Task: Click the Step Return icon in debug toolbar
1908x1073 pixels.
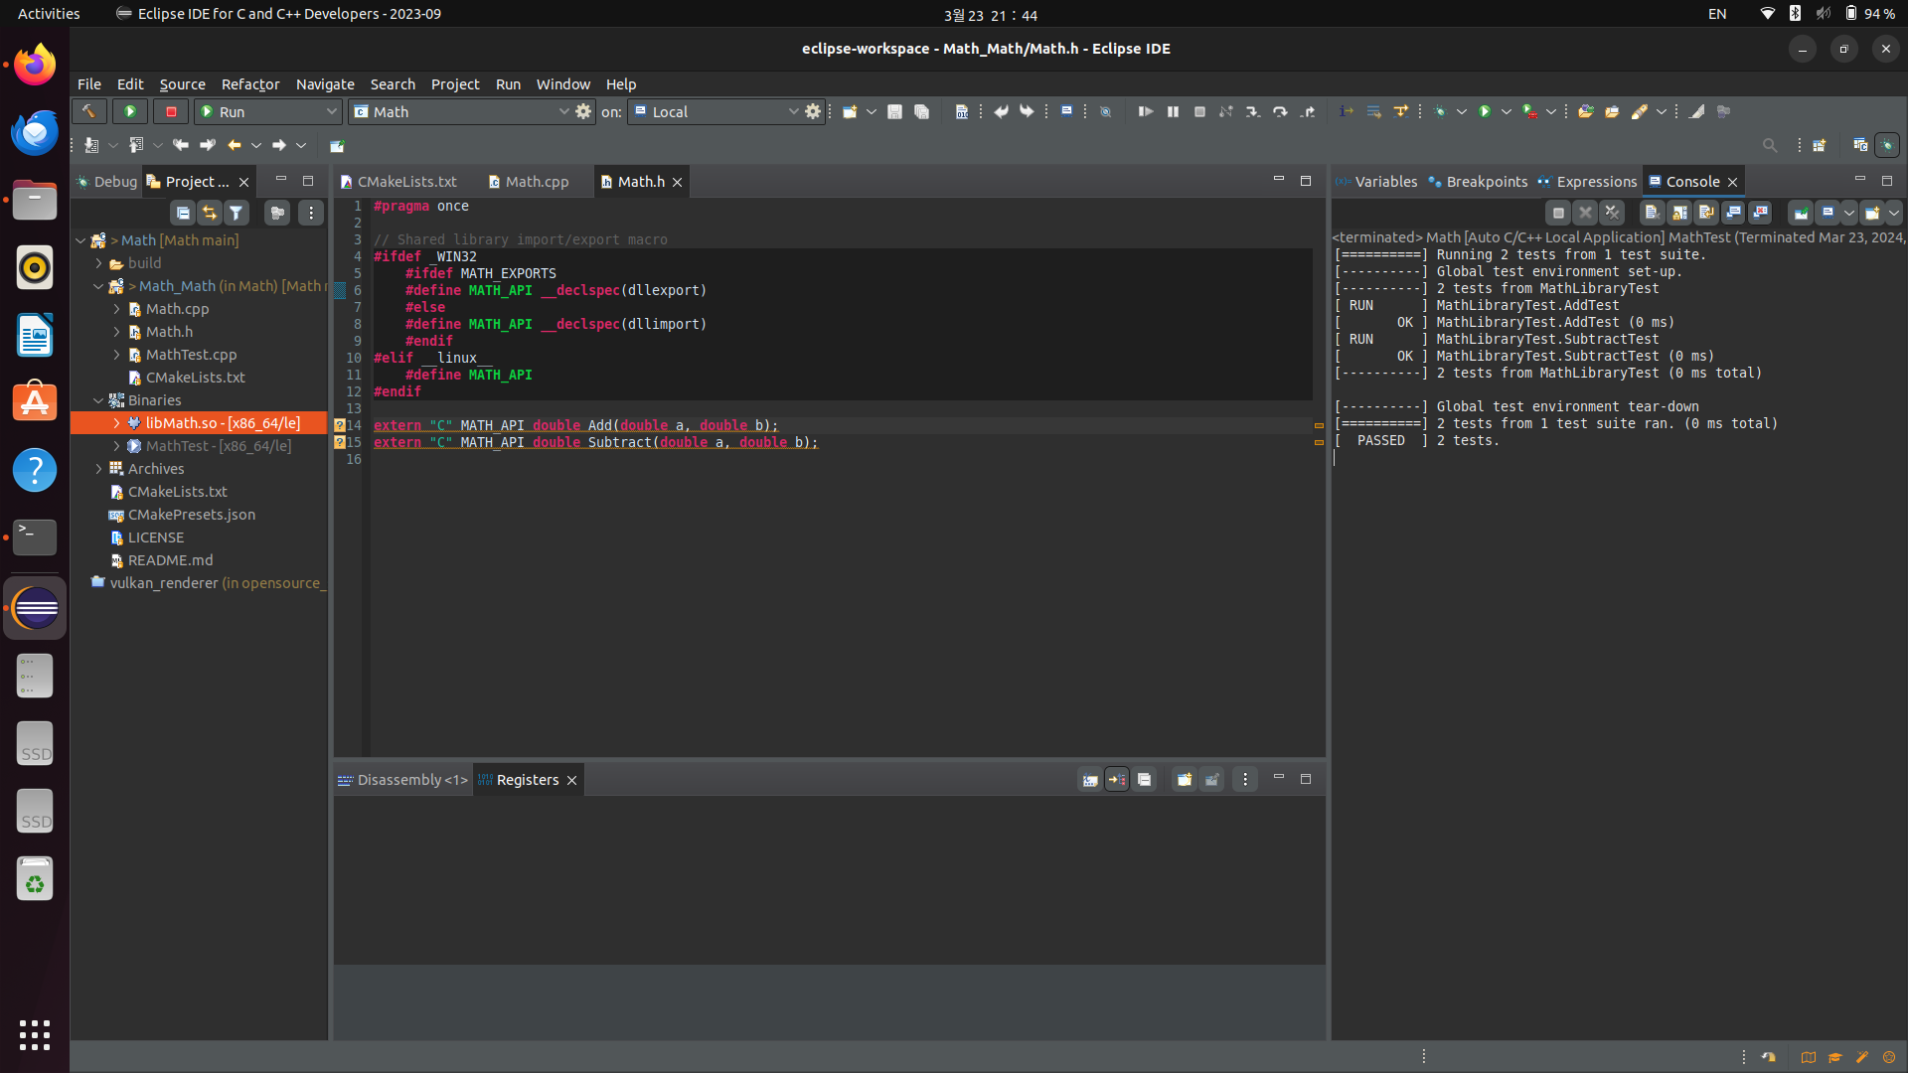Action: [1308, 111]
